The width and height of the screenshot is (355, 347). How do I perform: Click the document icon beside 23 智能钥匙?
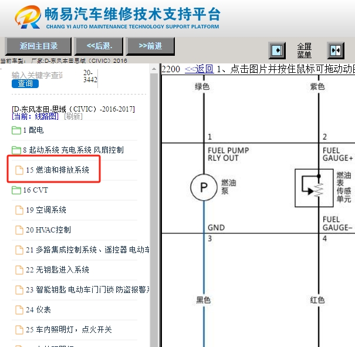point(19,289)
